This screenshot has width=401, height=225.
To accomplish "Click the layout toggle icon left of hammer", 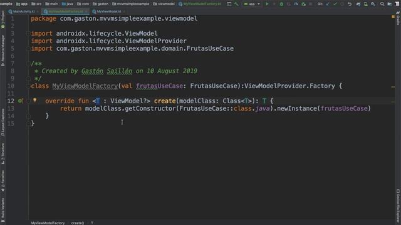I will click(x=229, y=4).
